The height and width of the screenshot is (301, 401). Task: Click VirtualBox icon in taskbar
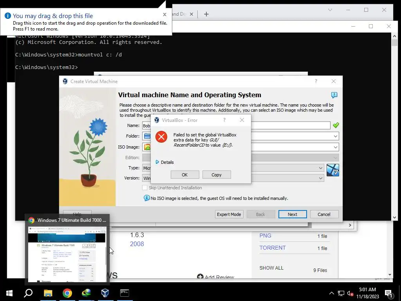tap(105, 293)
